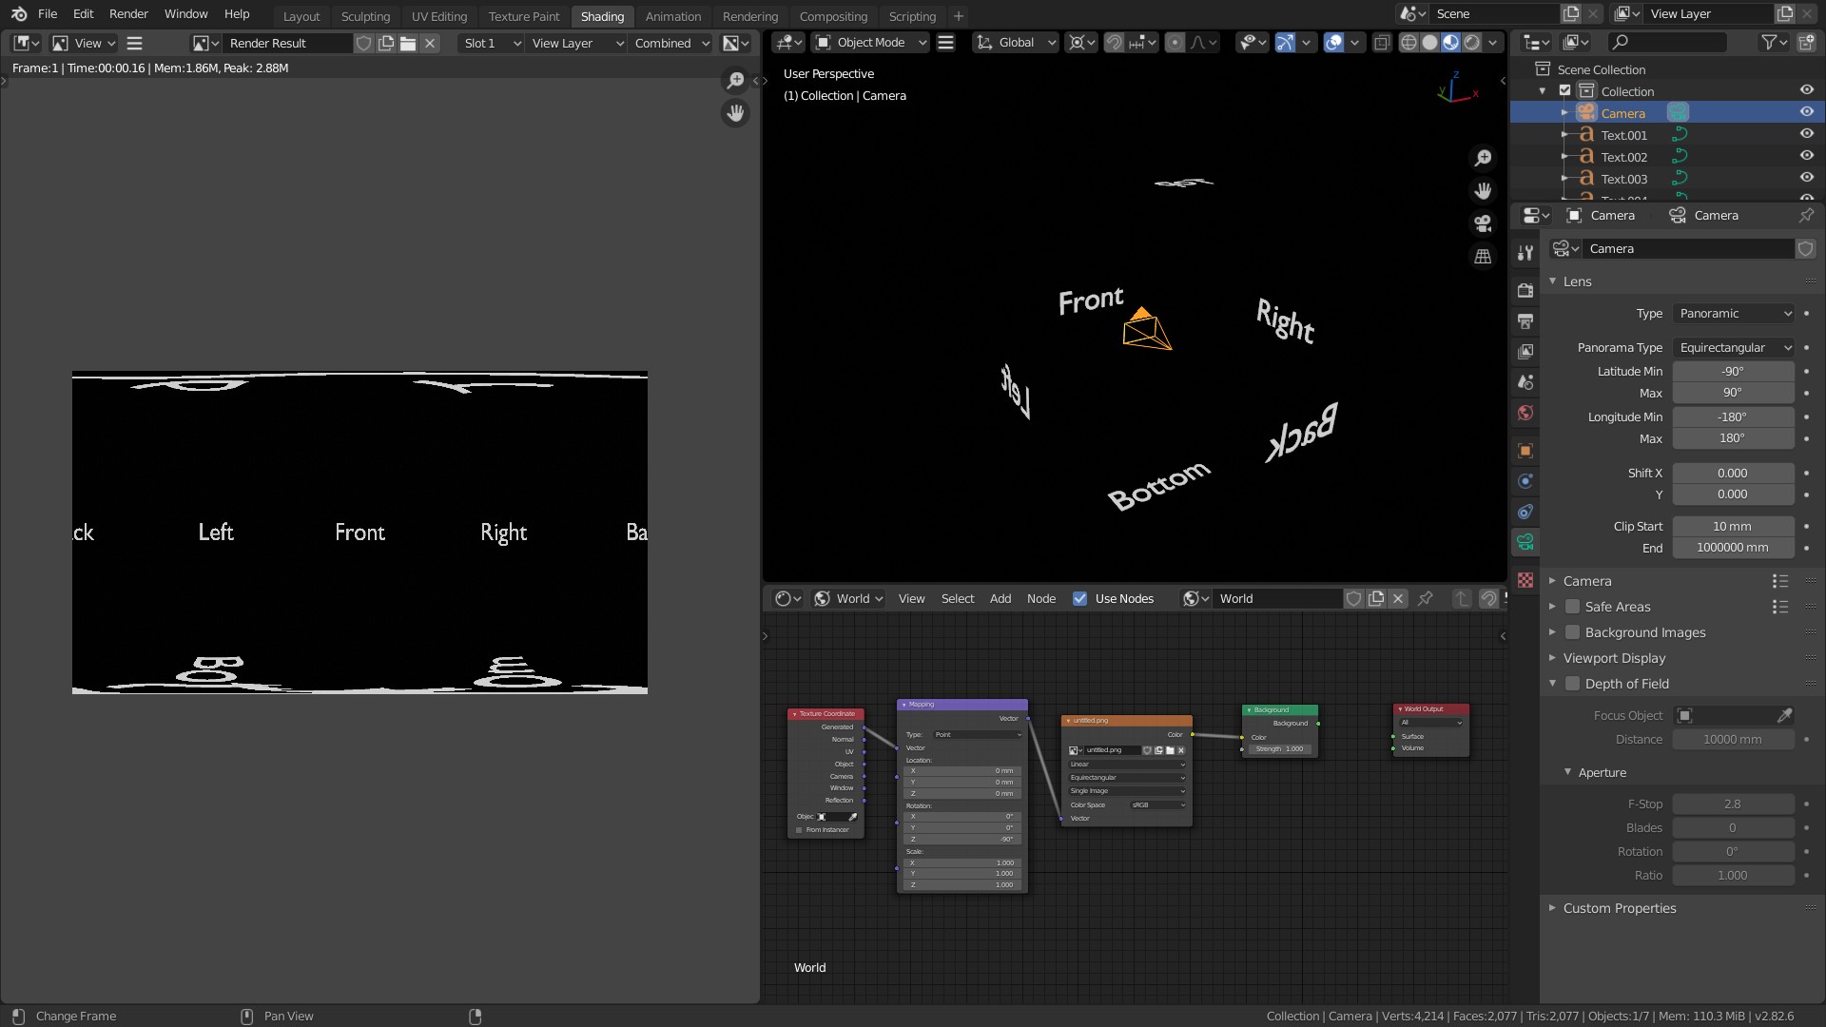
Task: Open the Panorama Type dropdown
Action: tap(1733, 347)
